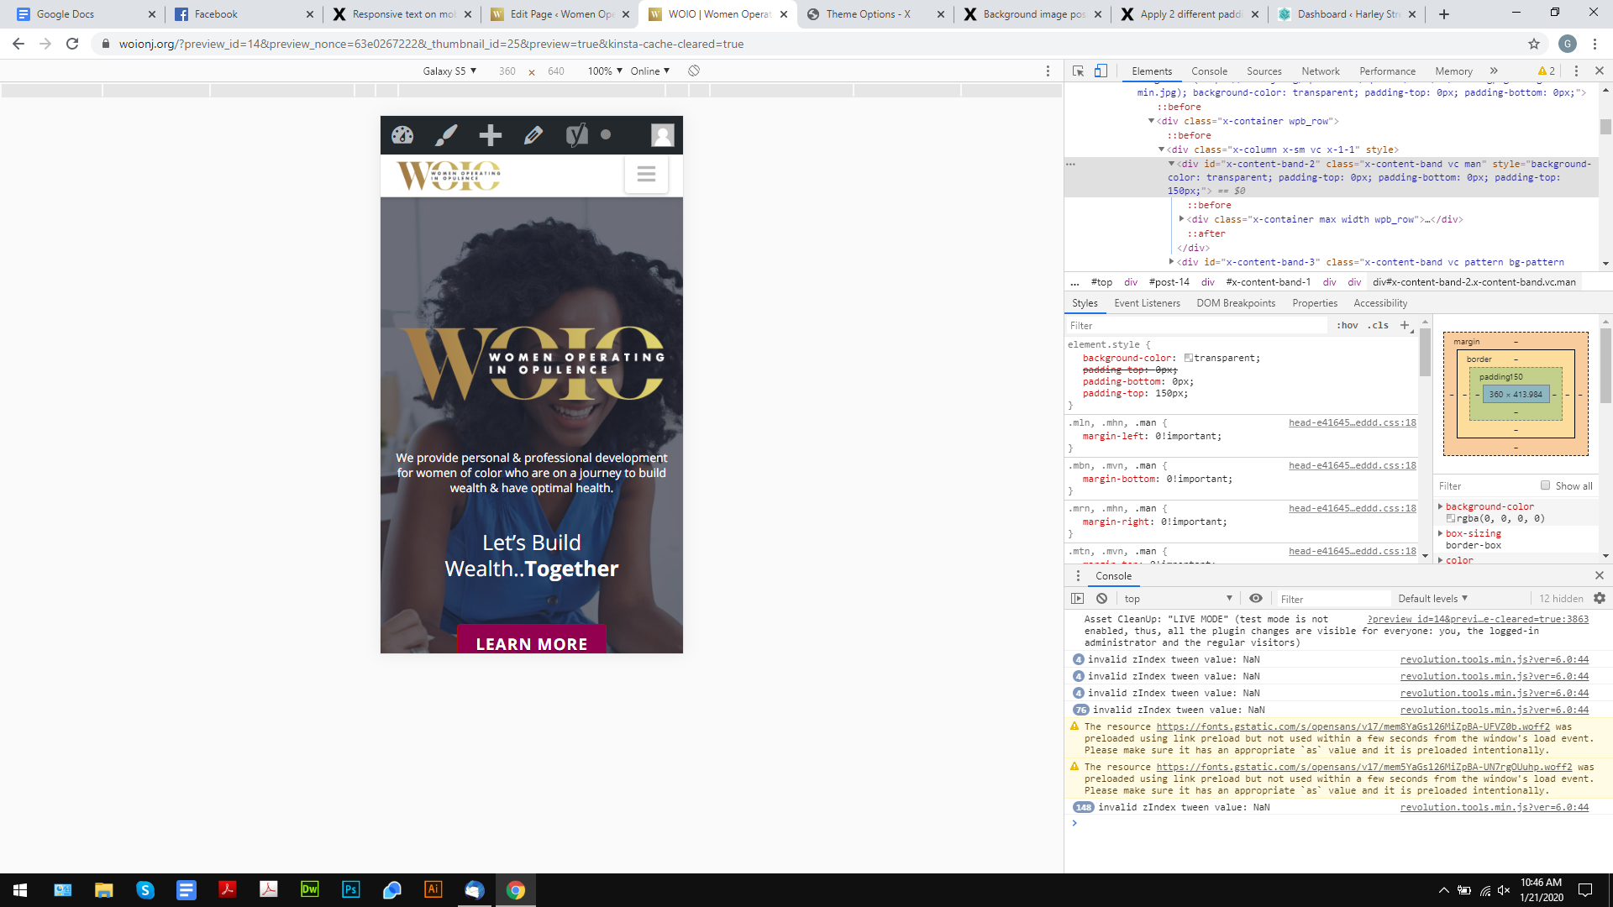This screenshot has width=1613, height=907.
Task: Click the console Filter input
Action: click(1332, 599)
